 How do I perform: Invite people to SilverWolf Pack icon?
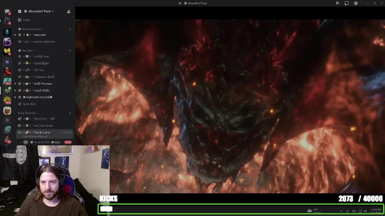tap(69, 11)
